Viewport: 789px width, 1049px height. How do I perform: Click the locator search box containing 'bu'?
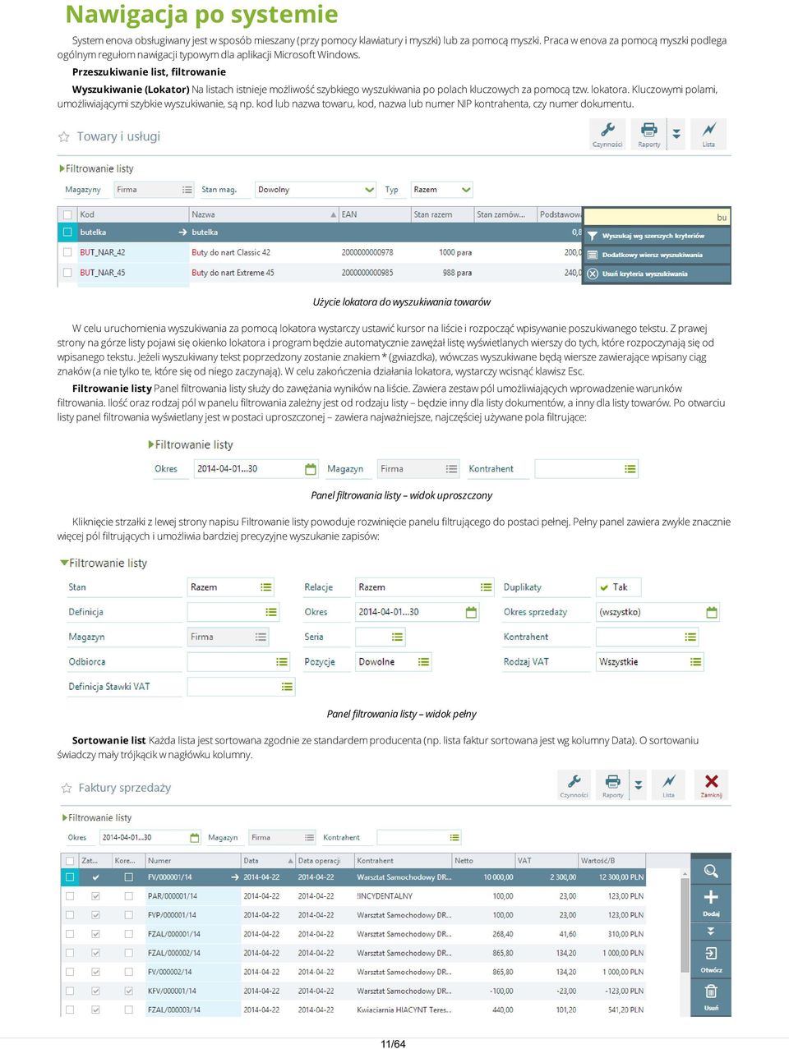(x=657, y=217)
